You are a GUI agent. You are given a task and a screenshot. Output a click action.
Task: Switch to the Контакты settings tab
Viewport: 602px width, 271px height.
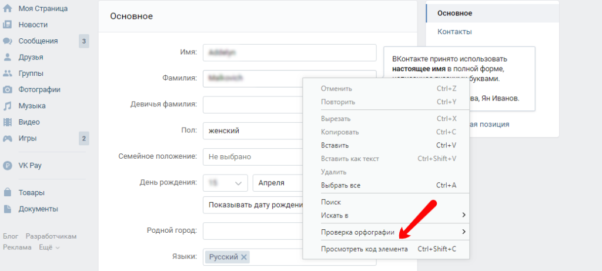pyautogui.click(x=454, y=32)
